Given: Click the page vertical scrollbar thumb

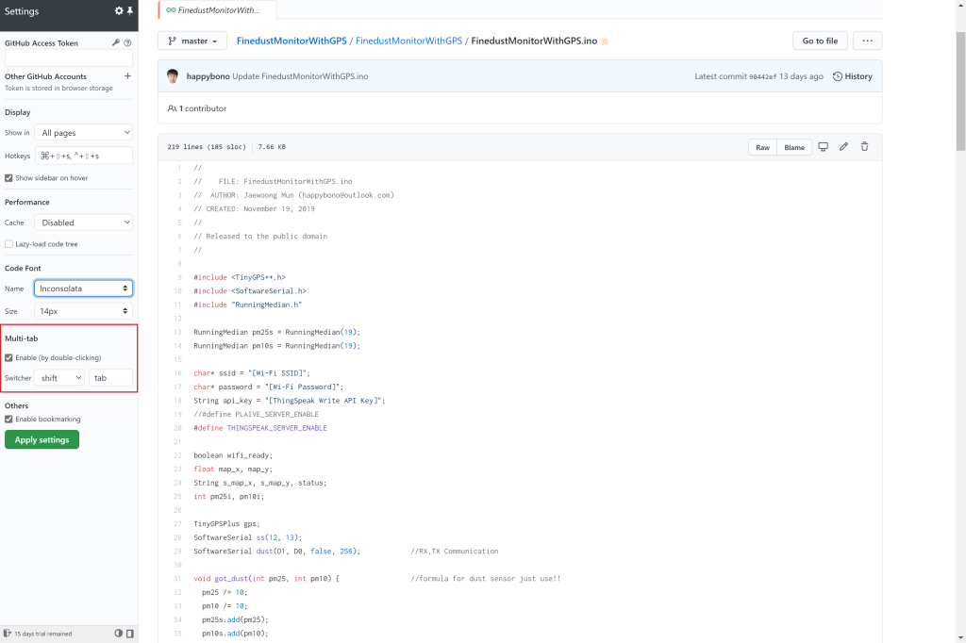Looking at the screenshot, I should [x=960, y=91].
